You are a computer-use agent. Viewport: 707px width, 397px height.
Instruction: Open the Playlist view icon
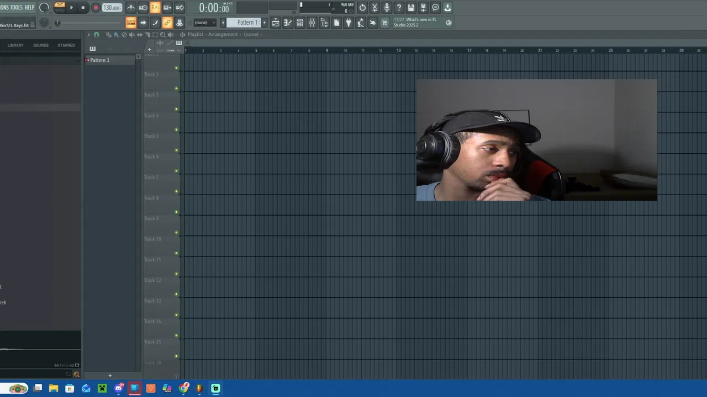[x=276, y=23]
